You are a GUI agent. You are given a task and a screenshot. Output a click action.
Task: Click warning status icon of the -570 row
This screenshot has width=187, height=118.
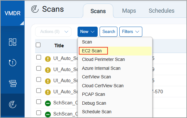tap(48, 92)
